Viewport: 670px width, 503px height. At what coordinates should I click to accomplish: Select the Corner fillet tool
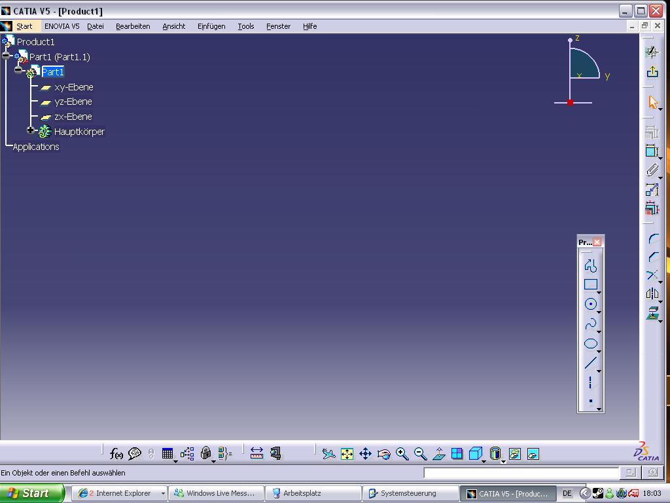point(652,238)
